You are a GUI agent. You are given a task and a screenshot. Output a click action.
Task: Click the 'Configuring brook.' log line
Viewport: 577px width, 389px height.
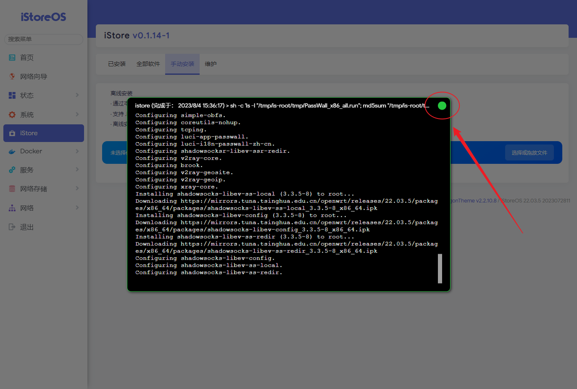tap(169, 165)
